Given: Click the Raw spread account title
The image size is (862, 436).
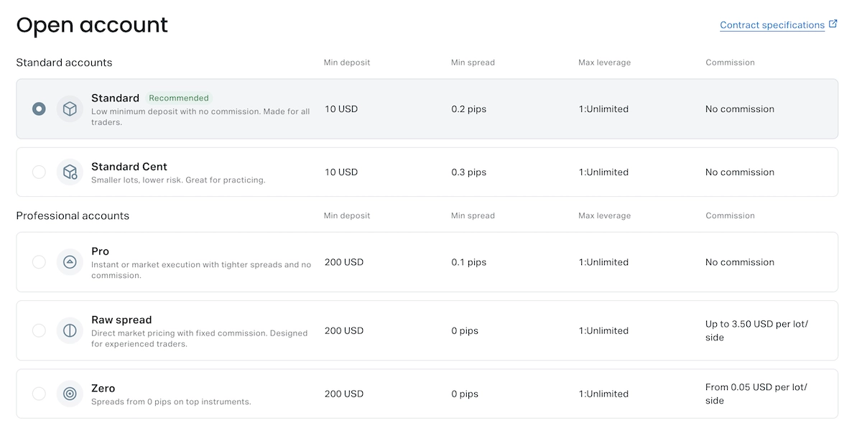Looking at the screenshot, I should click(x=121, y=320).
